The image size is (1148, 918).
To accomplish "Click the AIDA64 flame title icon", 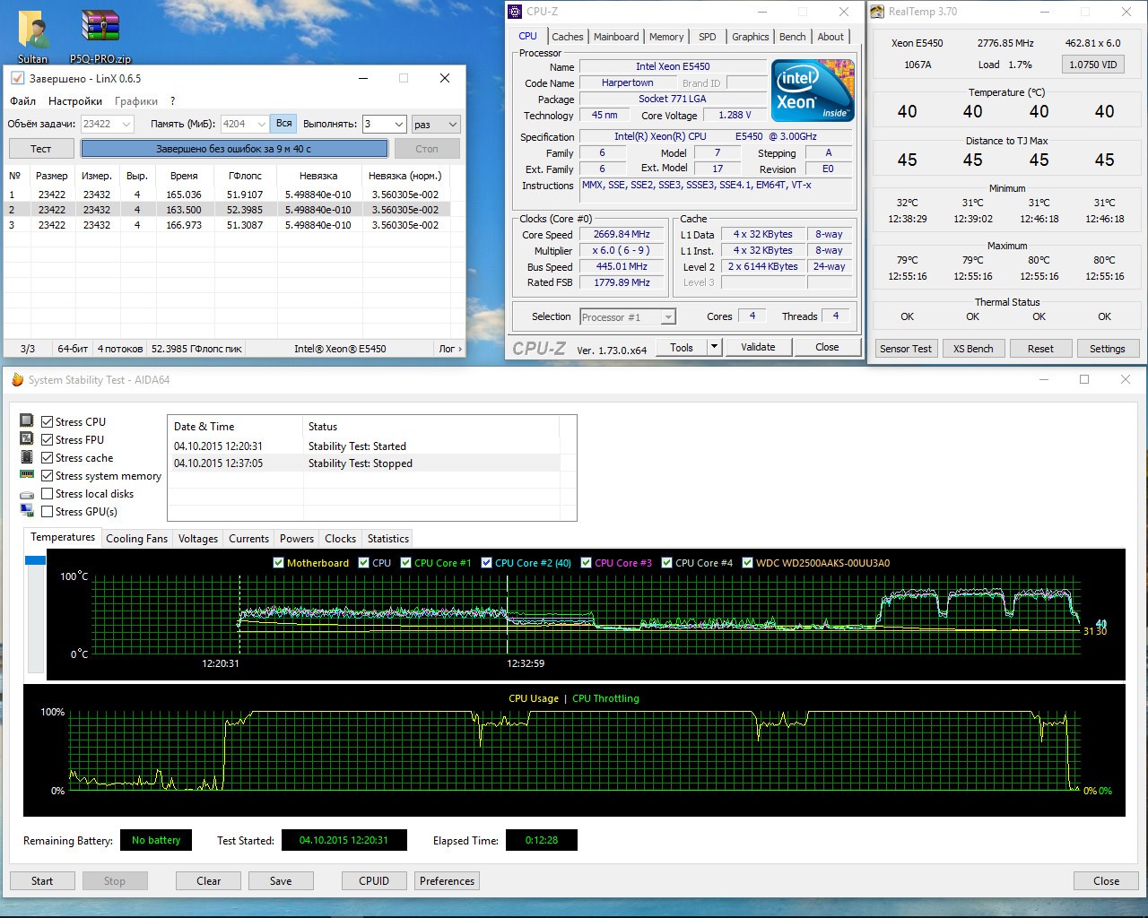I will point(17,380).
